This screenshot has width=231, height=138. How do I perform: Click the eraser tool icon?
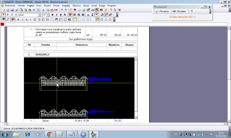[x=111, y=15]
